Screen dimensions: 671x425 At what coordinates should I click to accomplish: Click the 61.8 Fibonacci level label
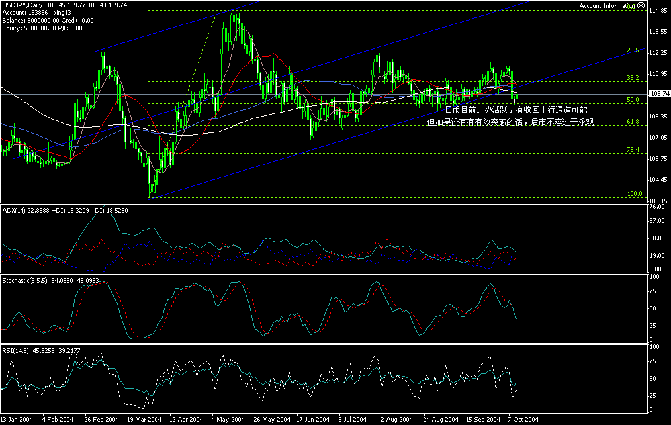[x=633, y=122]
